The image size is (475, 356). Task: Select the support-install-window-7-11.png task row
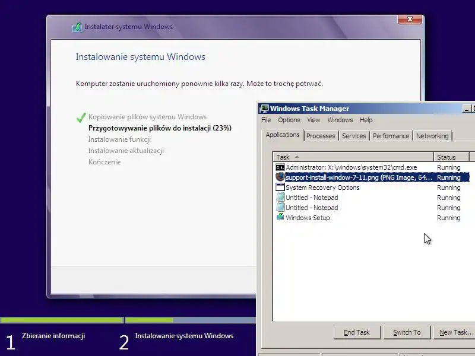(x=372, y=177)
